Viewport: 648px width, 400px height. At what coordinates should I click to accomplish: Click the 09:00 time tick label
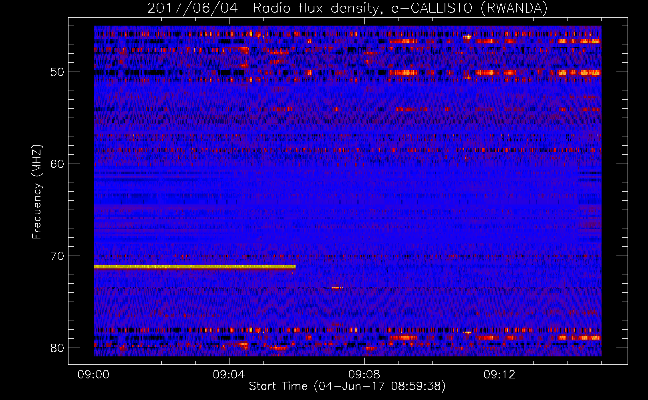[93, 375]
